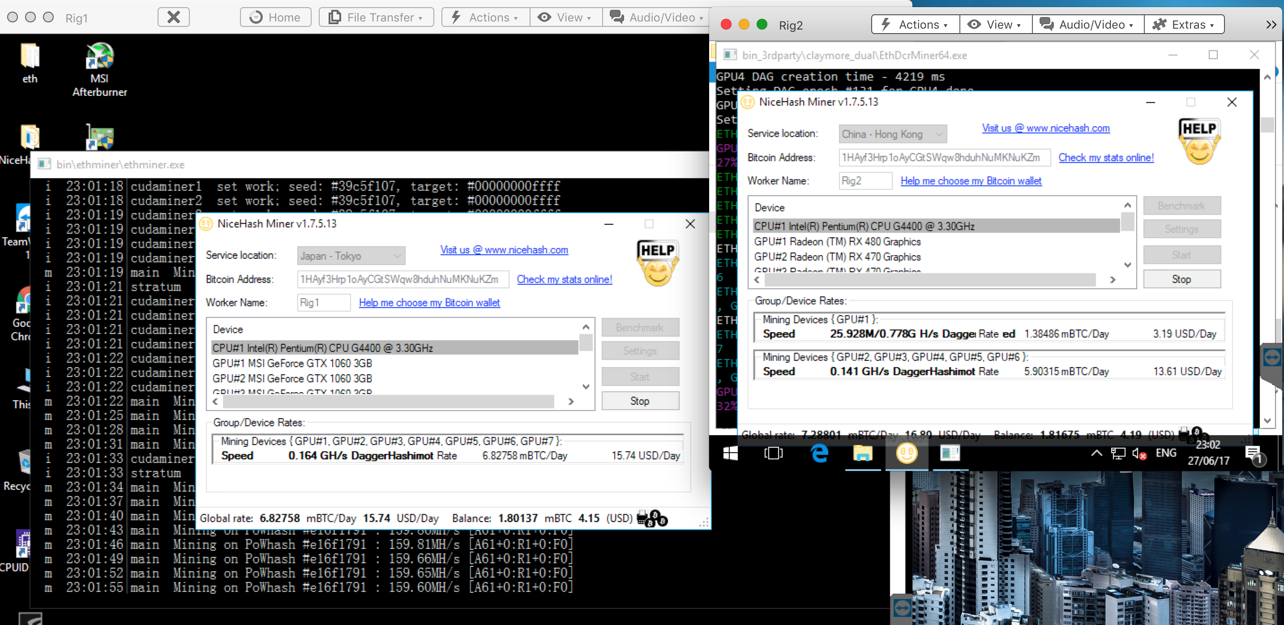Click the Benchmark button in Rig1 miner
This screenshot has height=625, width=1284.
point(640,327)
